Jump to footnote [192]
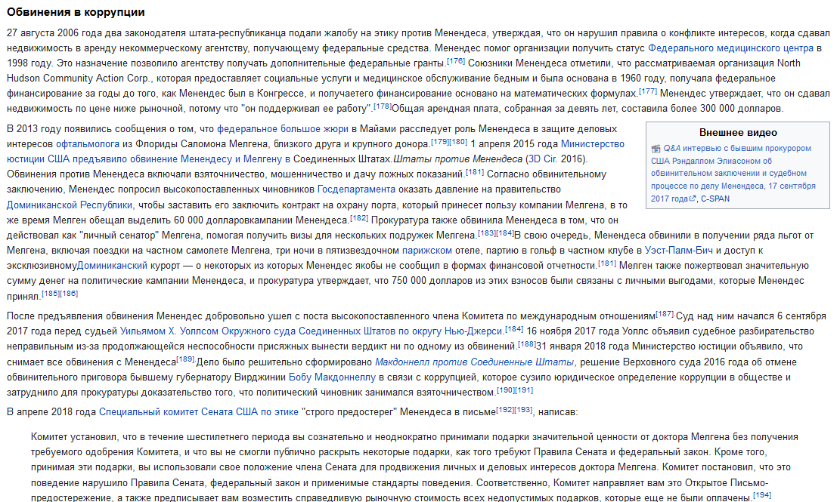Viewport: 840px width, 502px height. pyautogui.click(x=504, y=409)
